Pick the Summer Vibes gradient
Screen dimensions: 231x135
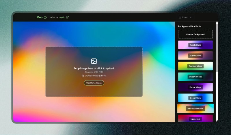tap(195, 66)
